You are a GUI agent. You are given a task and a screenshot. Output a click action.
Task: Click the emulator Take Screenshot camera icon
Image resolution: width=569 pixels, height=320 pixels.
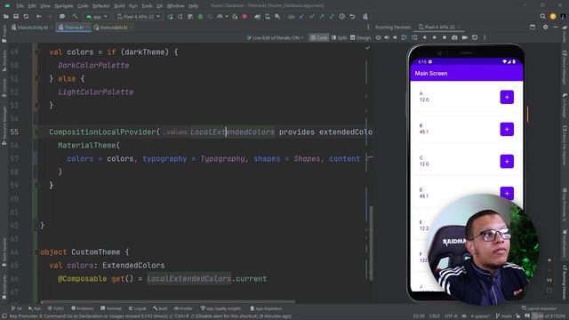tap(454, 37)
